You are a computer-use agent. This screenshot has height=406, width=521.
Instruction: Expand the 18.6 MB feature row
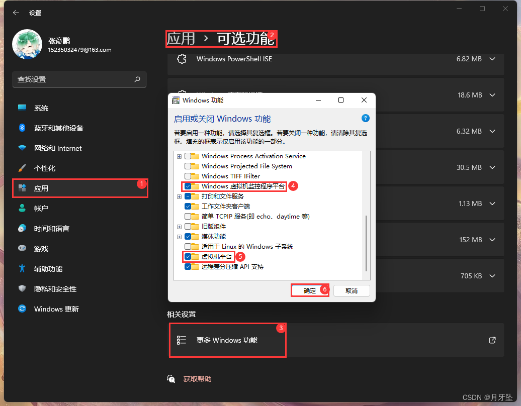coord(492,95)
